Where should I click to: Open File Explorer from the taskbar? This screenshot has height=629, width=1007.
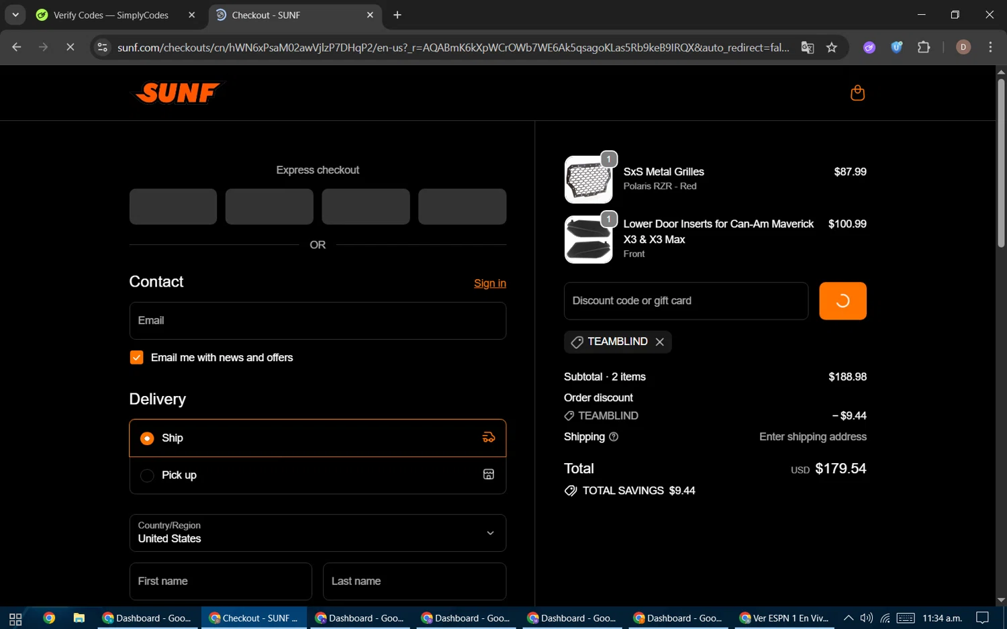pos(79,618)
